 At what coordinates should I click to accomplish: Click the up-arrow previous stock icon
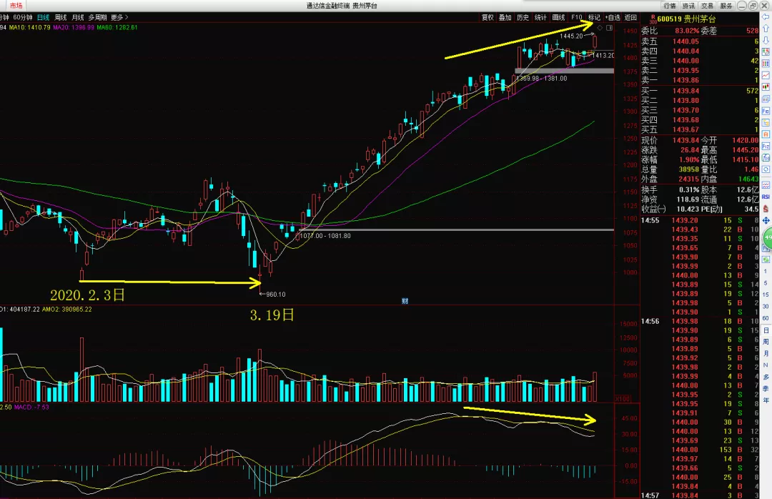click(x=766, y=29)
